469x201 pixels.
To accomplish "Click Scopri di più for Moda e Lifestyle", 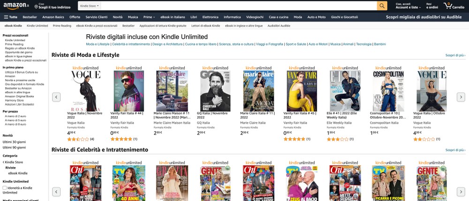I will 455,55.
